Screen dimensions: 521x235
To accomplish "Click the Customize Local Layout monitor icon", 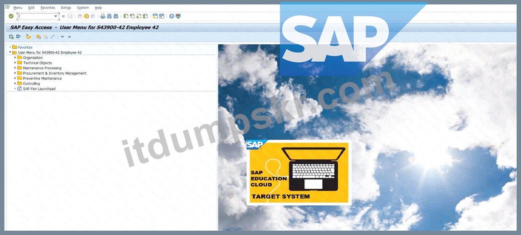I will pos(178,16).
